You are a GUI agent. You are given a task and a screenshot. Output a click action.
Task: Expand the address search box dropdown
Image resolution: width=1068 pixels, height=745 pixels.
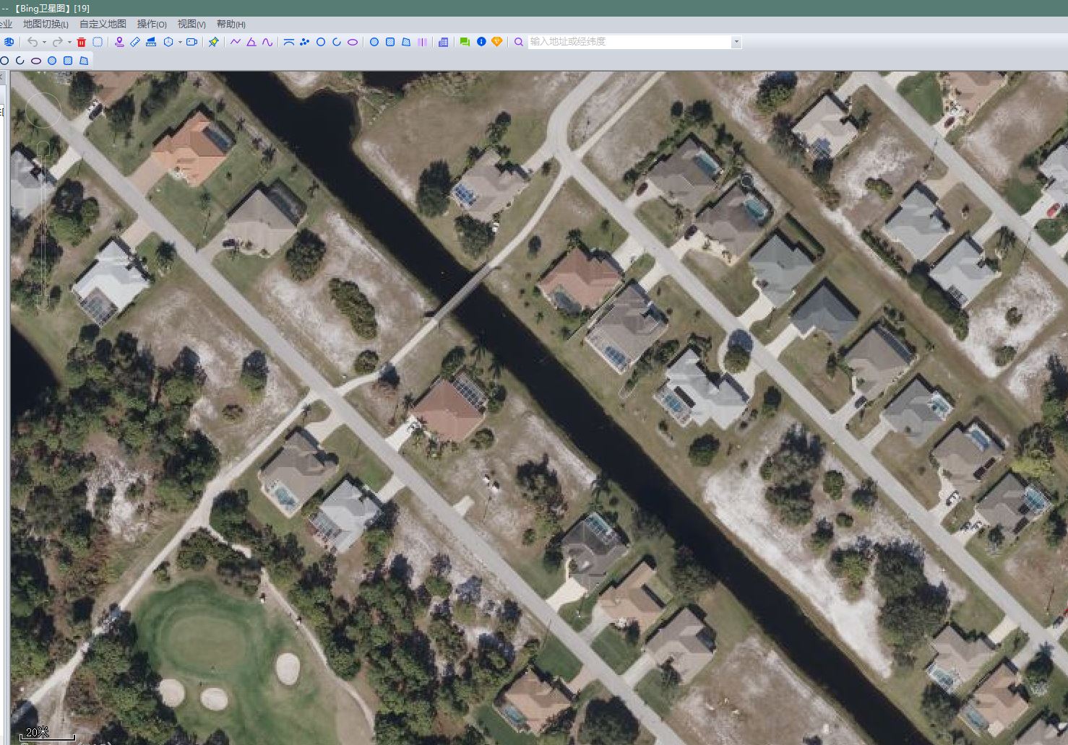click(x=736, y=43)
